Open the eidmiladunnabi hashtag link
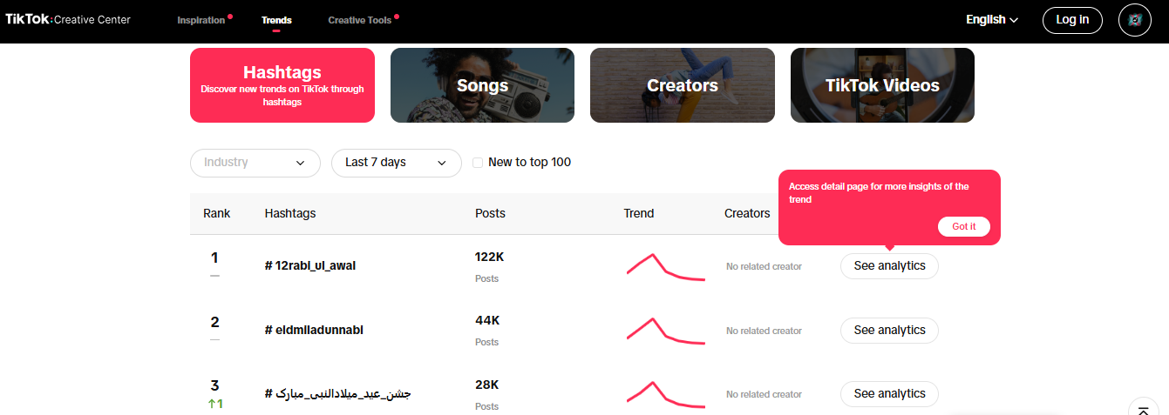This screenshot has height=415, width=1169. pos(314,330)
